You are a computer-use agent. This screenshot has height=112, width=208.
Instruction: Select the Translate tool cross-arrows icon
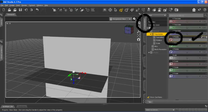132,10
